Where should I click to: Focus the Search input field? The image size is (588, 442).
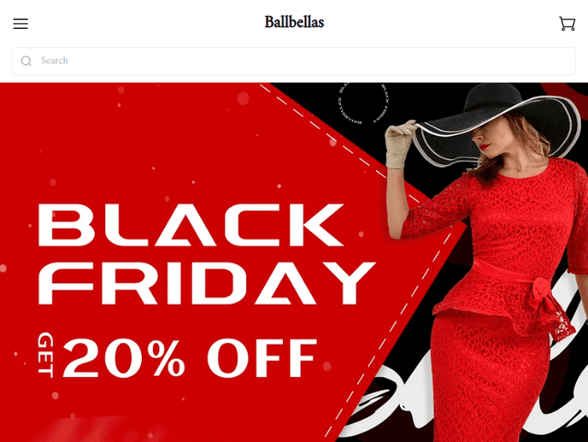(x=294, y=61)
